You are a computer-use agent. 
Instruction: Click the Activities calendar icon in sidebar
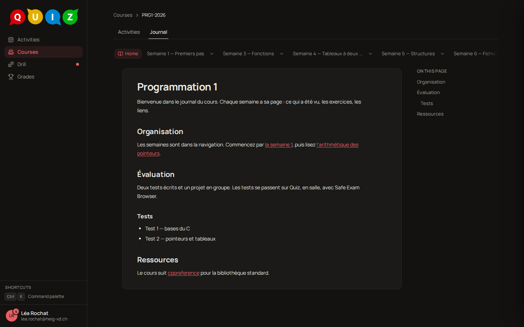tap(11, 40)
